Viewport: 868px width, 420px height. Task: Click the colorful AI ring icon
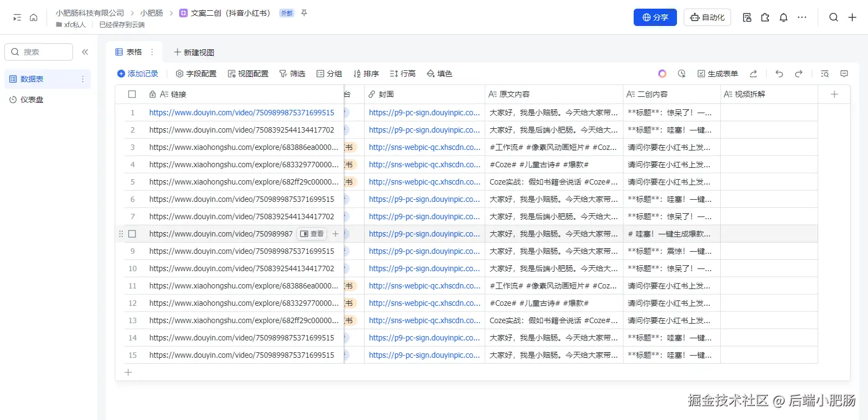click(x=662, y=74)
